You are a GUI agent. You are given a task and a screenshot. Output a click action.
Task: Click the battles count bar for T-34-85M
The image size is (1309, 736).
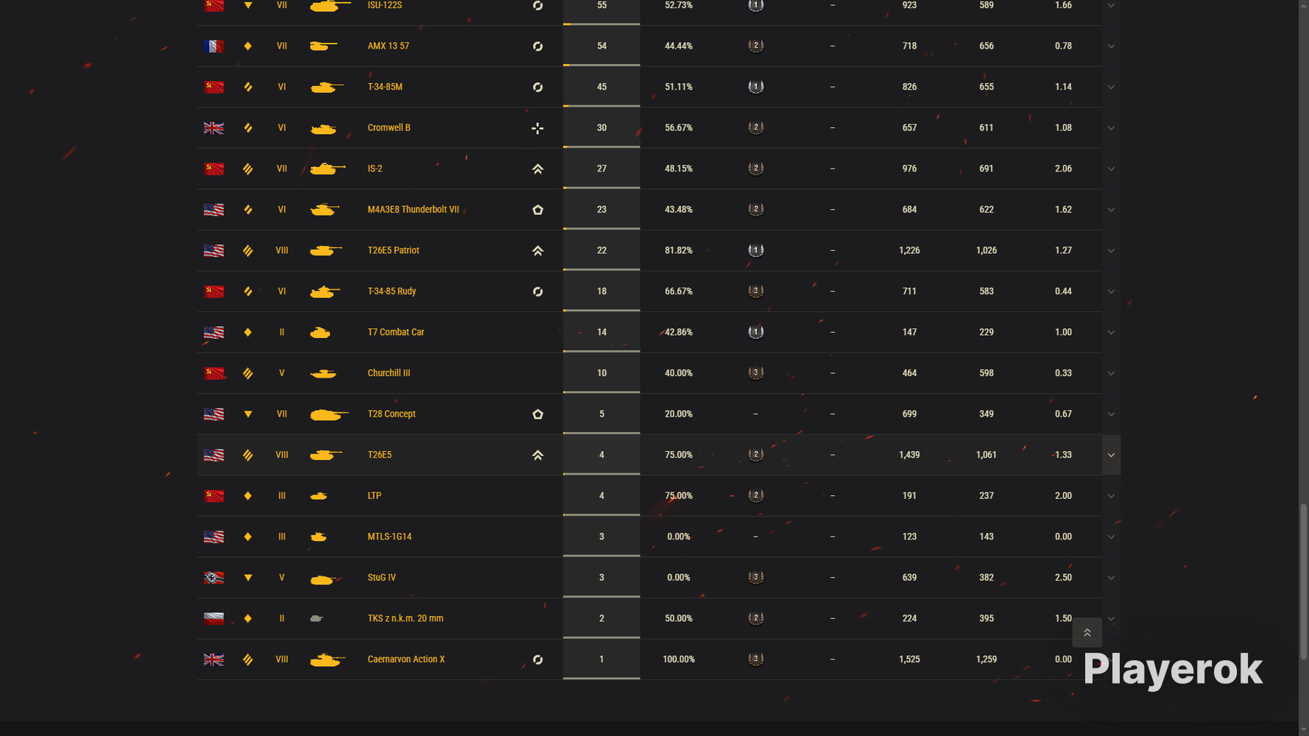(601, 87)
